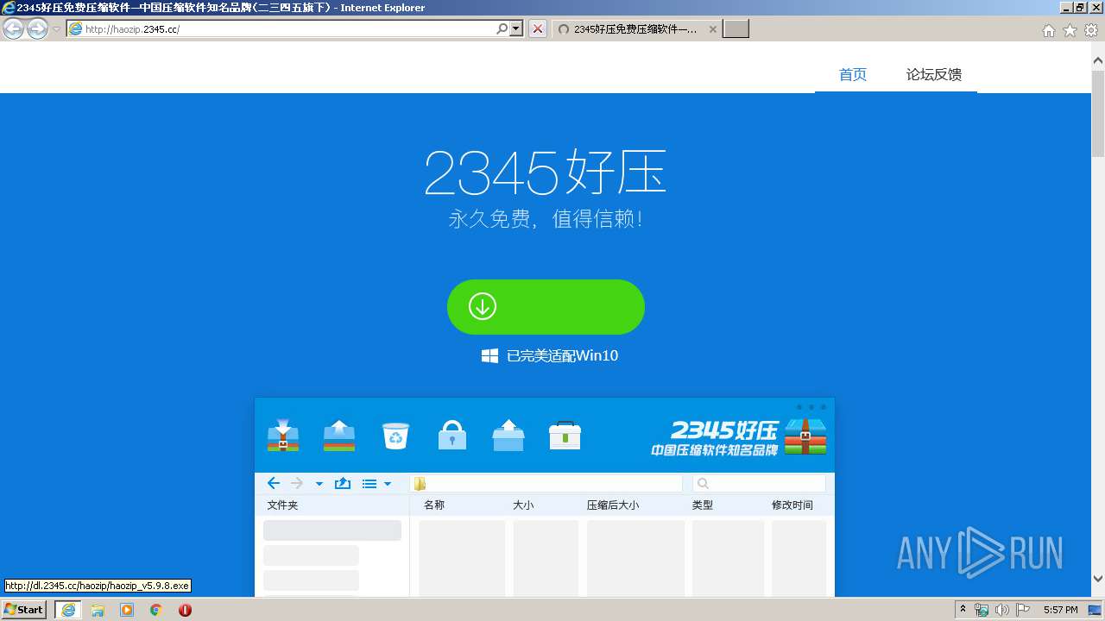The height and width of the screenshot is (621, 1105).
Task: Click the Internet Explorer taskbar icon
Action: click(x=68, y=610)
